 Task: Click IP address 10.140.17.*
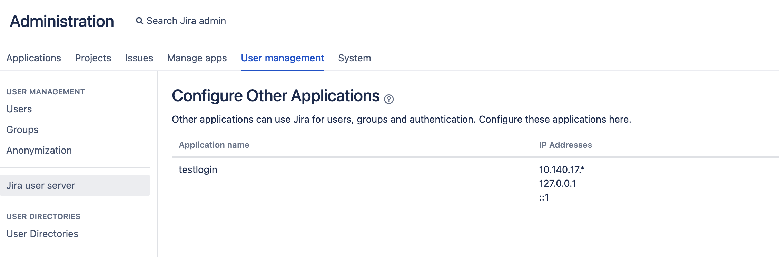tap(562, 169)
